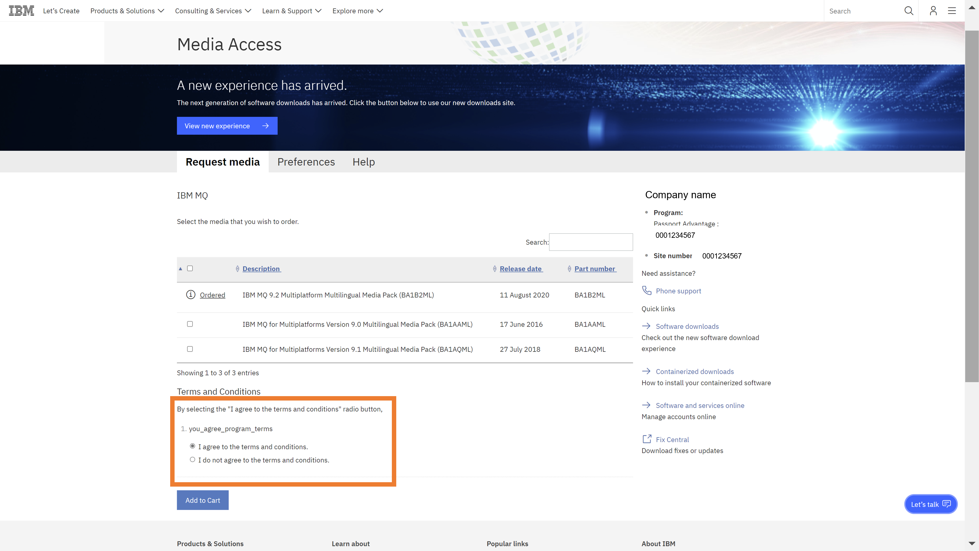Viewport: 979px width, 551px height.
Task: Click Products & Solutions footer heading
Action: 210,544
